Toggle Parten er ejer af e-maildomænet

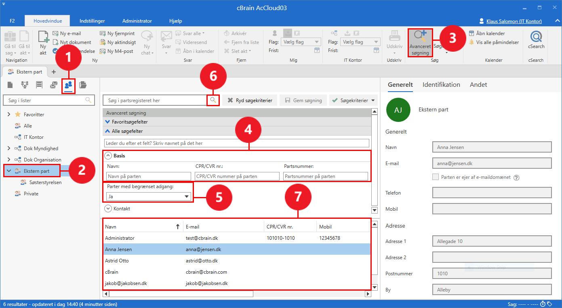click(x=436, y=177)
